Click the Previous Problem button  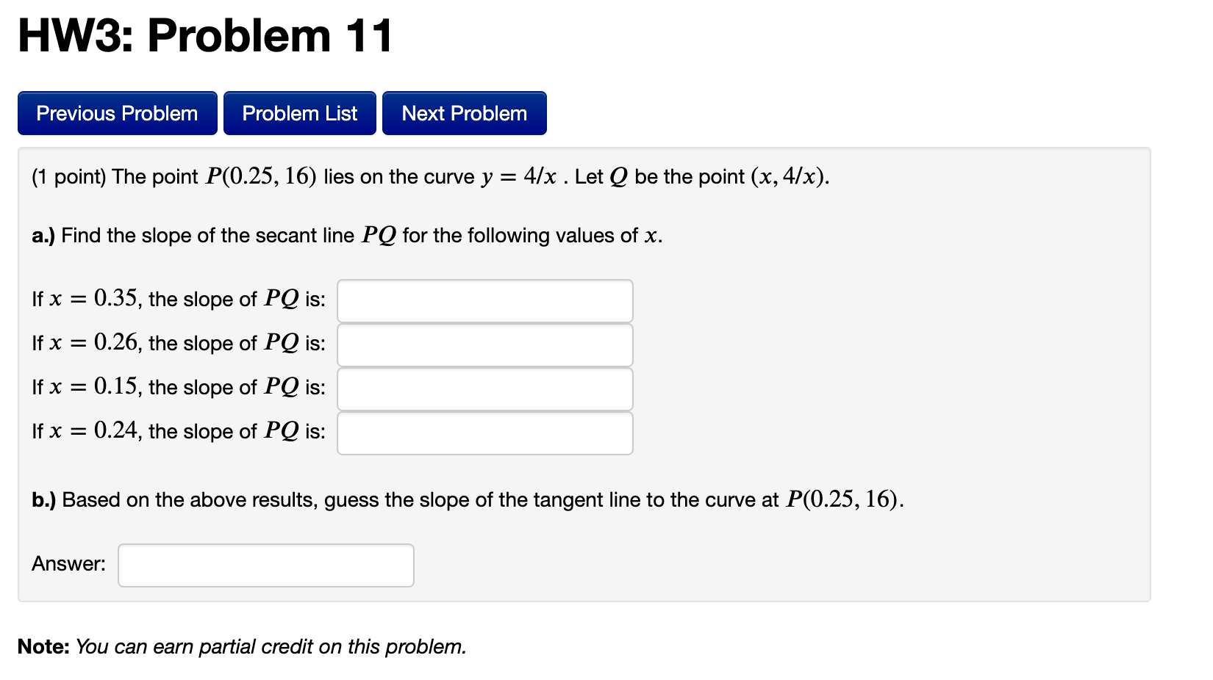coord(116,112)
